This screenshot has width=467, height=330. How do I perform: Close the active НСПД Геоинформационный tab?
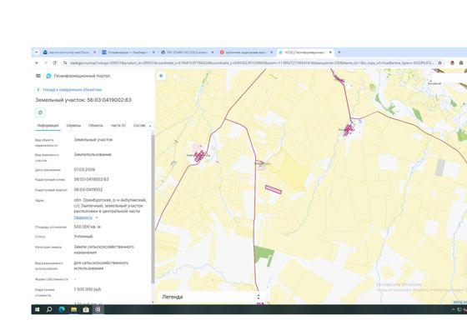tap(330, 52)
